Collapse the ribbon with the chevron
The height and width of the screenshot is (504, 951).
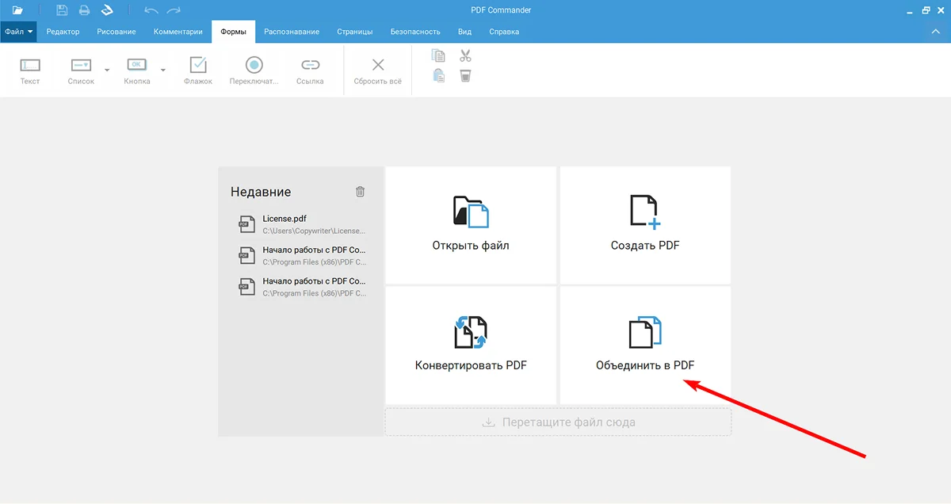coord(934,32)
